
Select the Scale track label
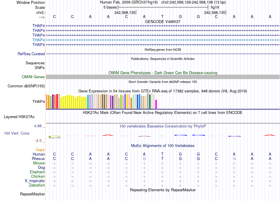40,7
